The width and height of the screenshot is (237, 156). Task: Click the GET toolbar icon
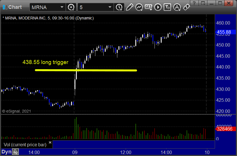tap(148, 7)
